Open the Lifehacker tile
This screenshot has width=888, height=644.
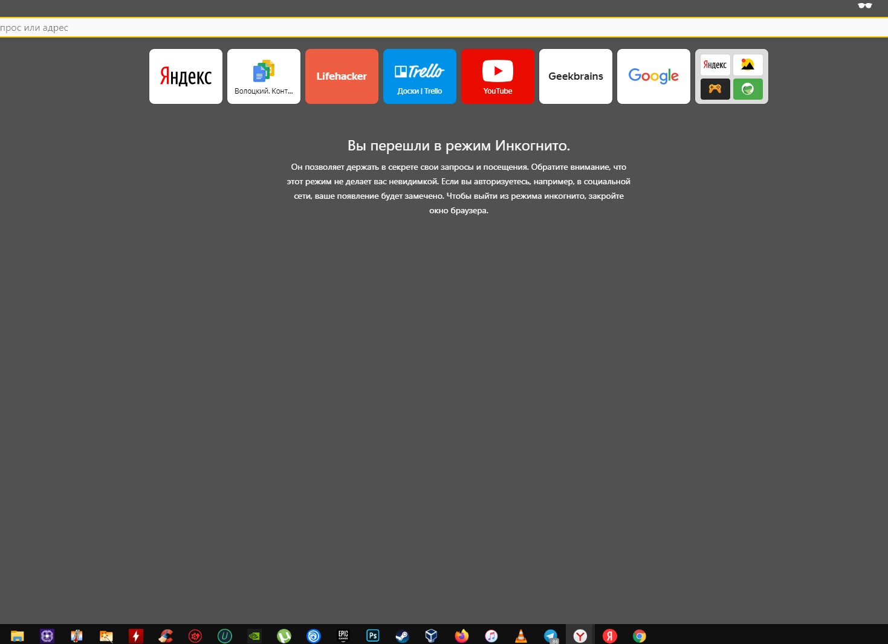[342, 76]
